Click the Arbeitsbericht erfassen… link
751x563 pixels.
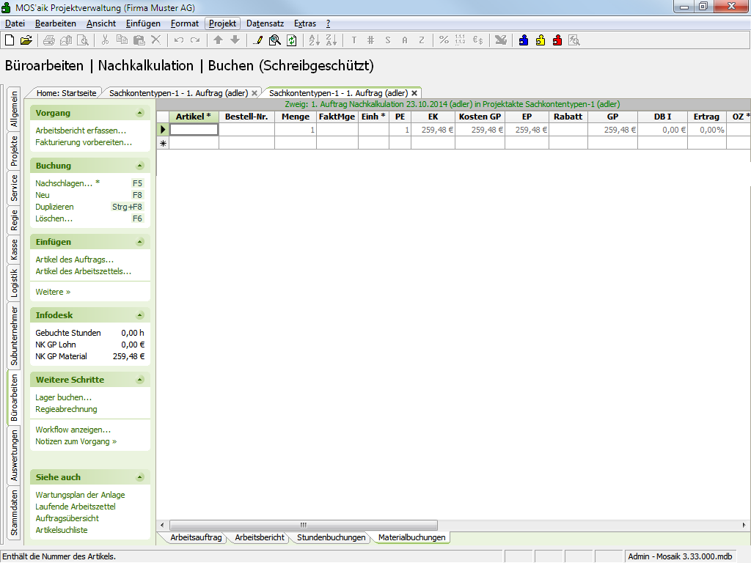pos(81,130)
